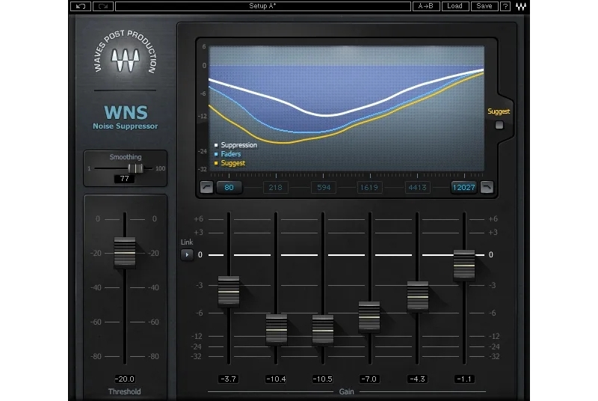Click the -1.1 gain value box
The image size is (598, 401).
tap(464, 379)
